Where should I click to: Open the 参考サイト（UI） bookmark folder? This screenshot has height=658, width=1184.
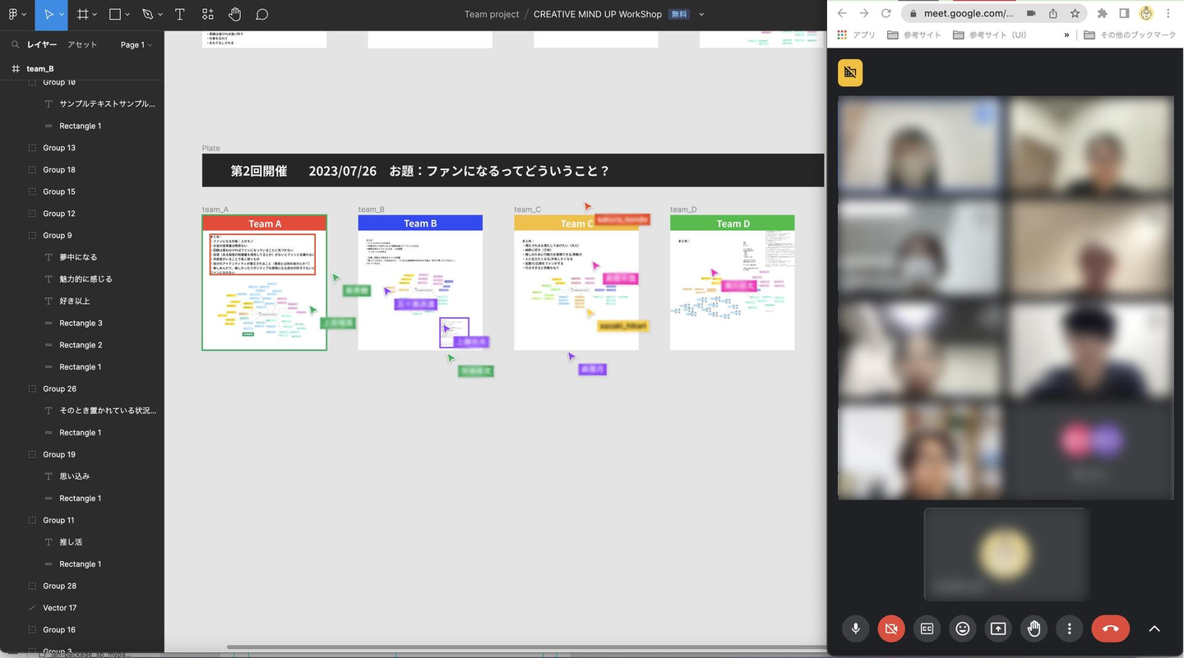click(x=990, y=35)
